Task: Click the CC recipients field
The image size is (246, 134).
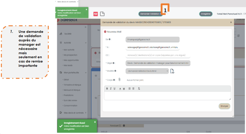Action: [158, 55]
